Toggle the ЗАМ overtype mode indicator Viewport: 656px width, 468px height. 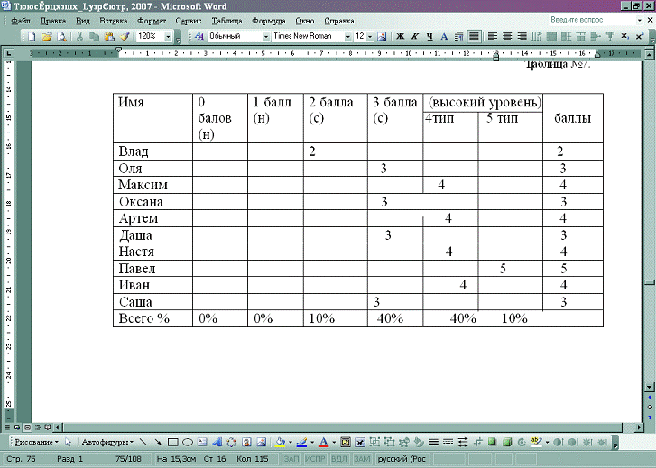point(362,459)
